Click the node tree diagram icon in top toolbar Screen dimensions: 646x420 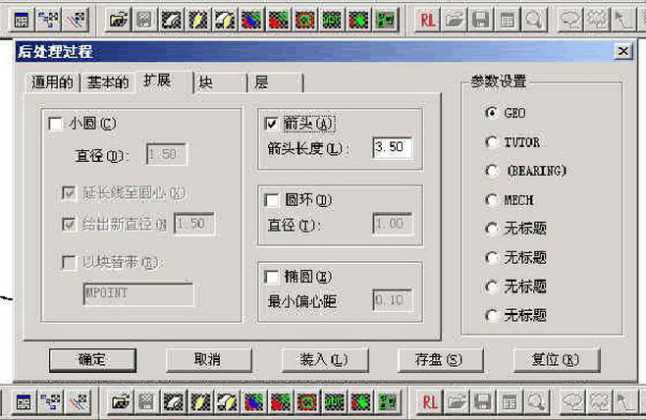tap(49, 20)
